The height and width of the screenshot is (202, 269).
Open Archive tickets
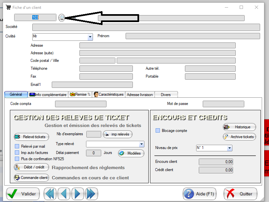(x=239, y=137)
